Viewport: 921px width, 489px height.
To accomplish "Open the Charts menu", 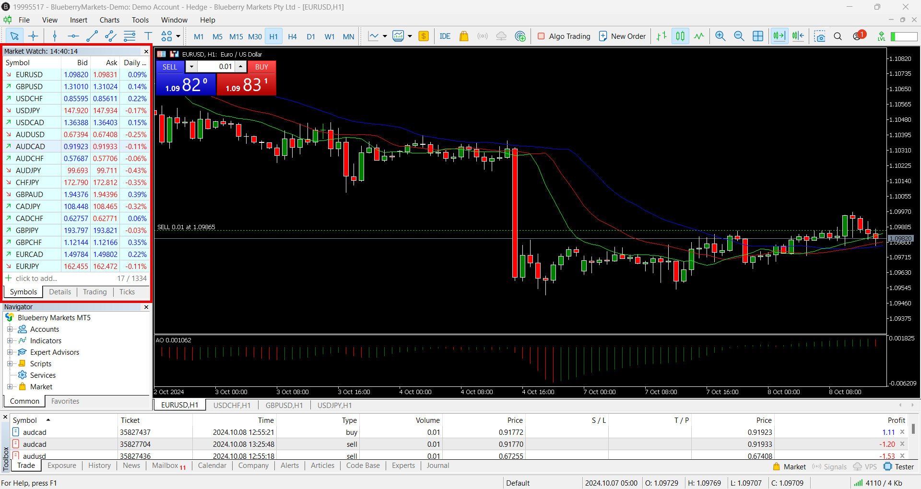I will pos(109,20).
